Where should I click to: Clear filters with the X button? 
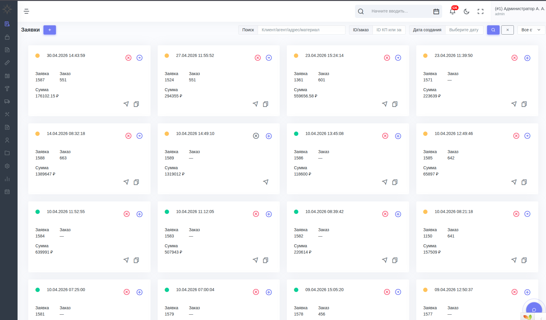[508, 30]
